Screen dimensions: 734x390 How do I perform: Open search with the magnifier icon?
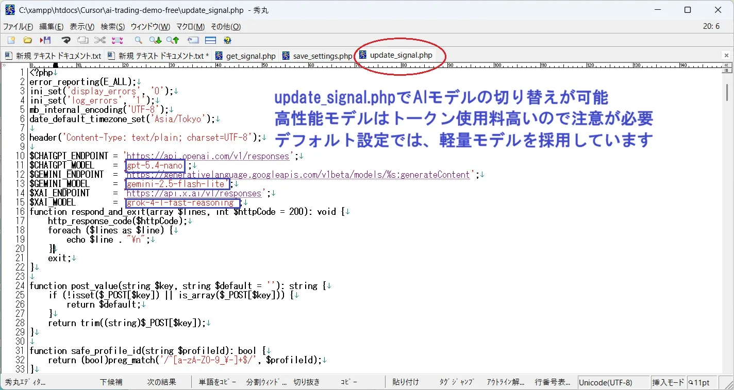pos(138,40)
